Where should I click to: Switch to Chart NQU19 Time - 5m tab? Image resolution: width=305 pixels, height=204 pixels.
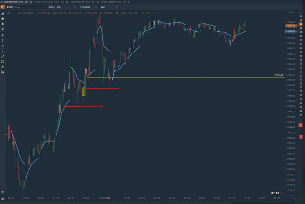[x=114, y=2]
